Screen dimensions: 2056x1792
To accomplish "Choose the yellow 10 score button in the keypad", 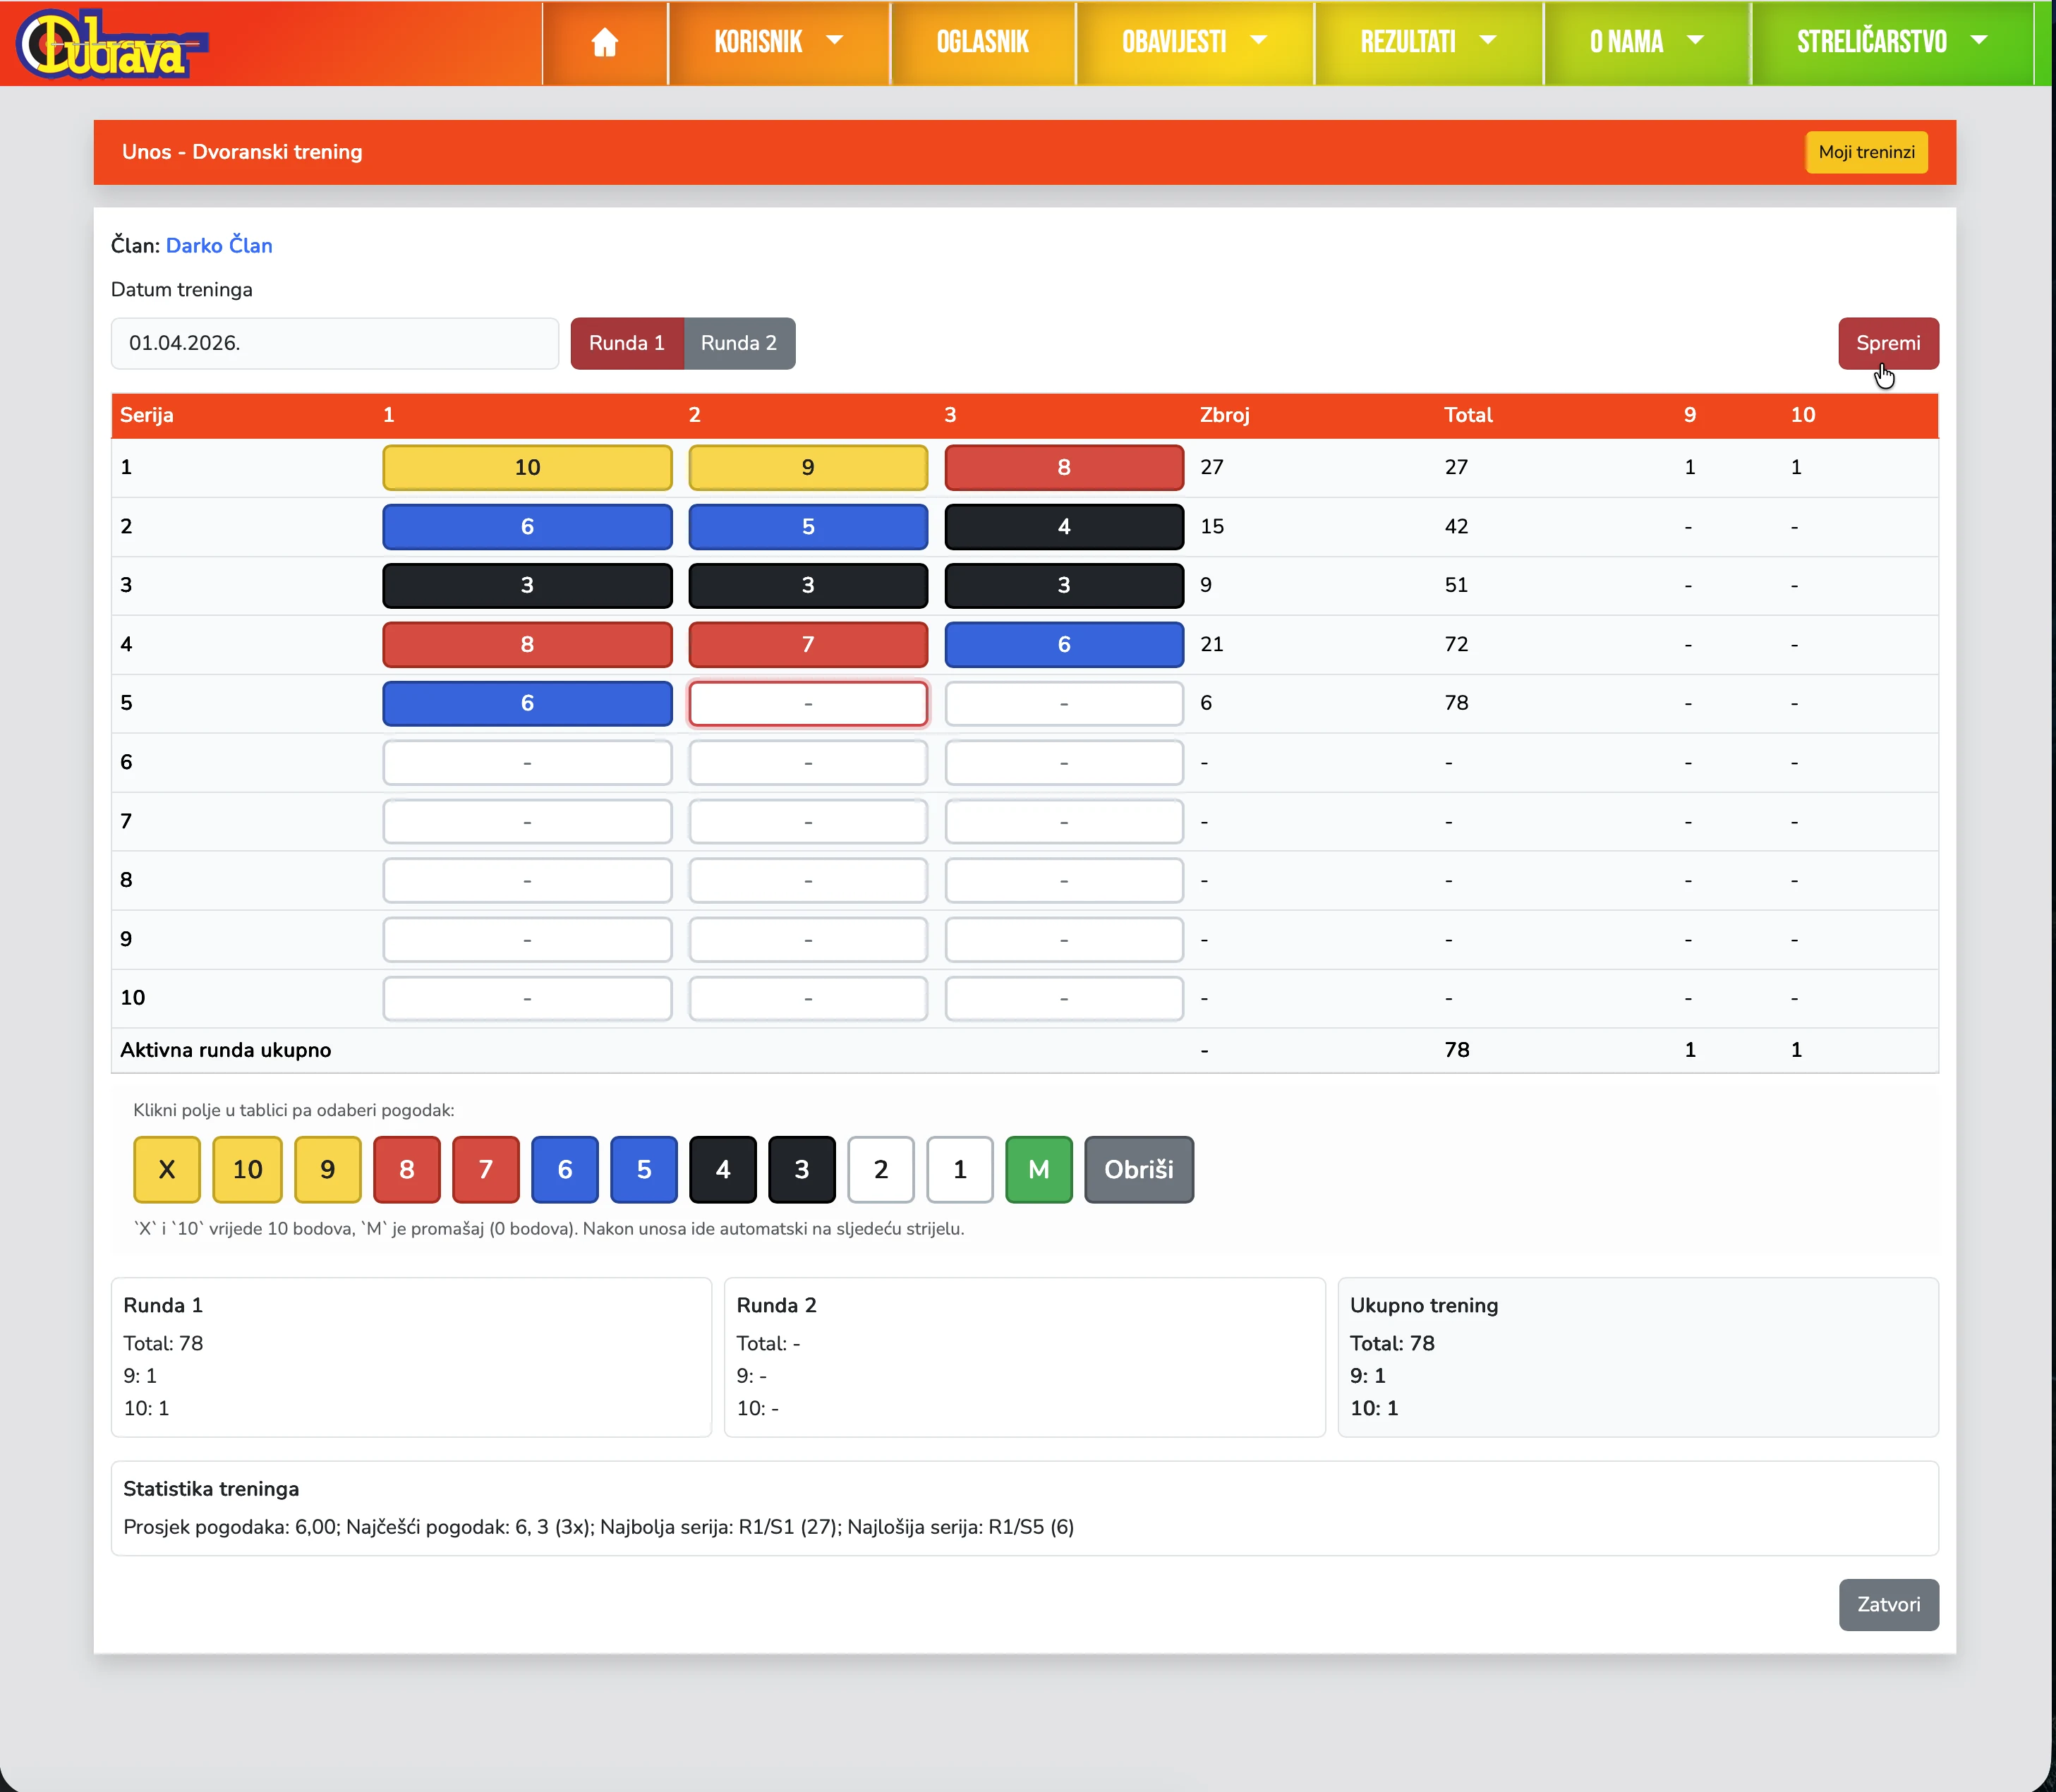I will point(247,1169).
